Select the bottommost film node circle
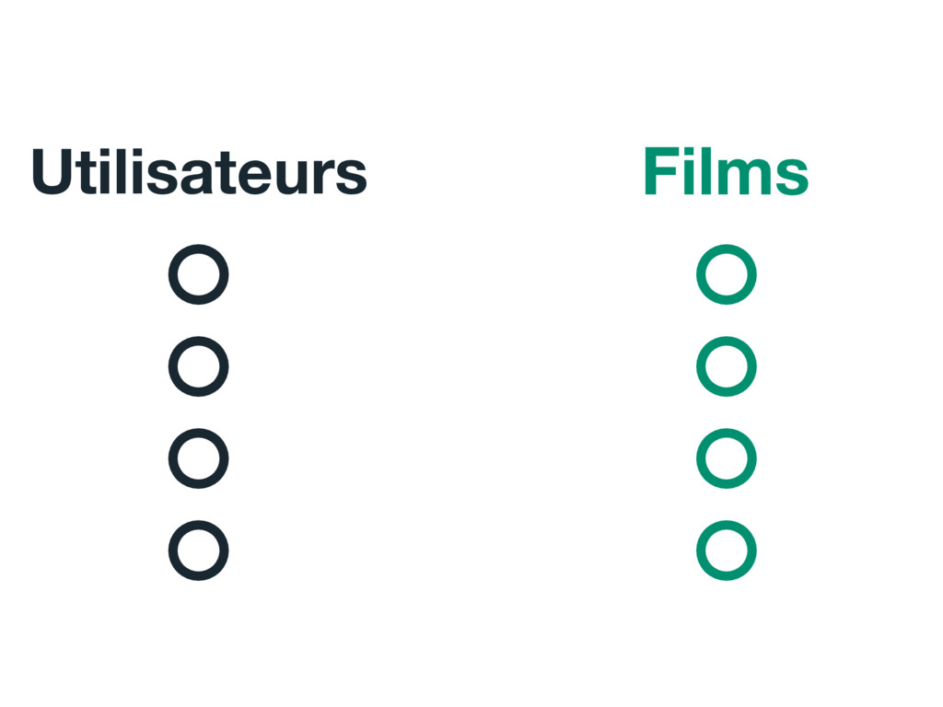 [x=727, y=551]
